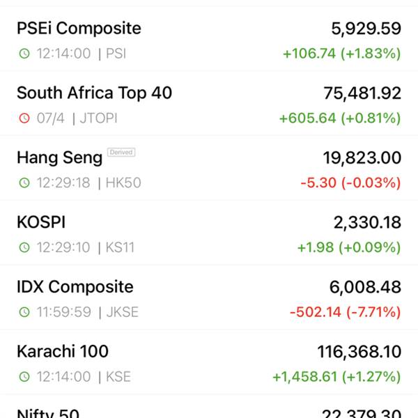Tap Karachi 100 change +1,458.61 (+1.27%)
Viewport: 418px width, 418px height.
336,377
